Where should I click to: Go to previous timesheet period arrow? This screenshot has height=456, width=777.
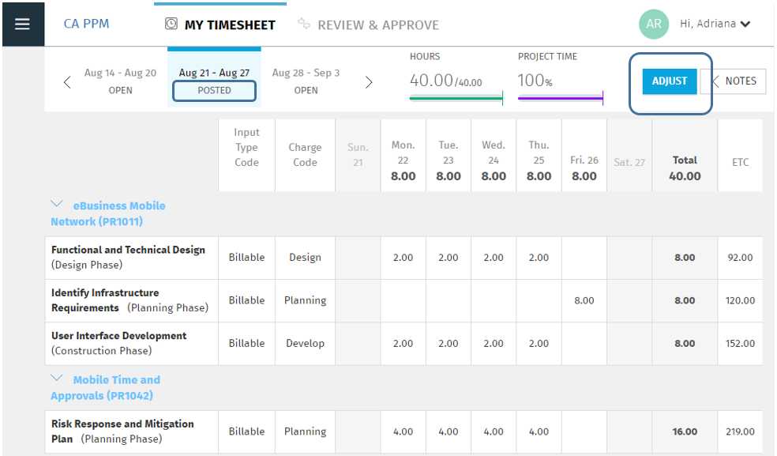[x=67, y=82]
